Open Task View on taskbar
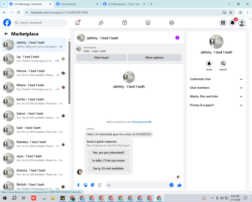The image size is (252, 202). pyautogui.click(x=24, y=198)
